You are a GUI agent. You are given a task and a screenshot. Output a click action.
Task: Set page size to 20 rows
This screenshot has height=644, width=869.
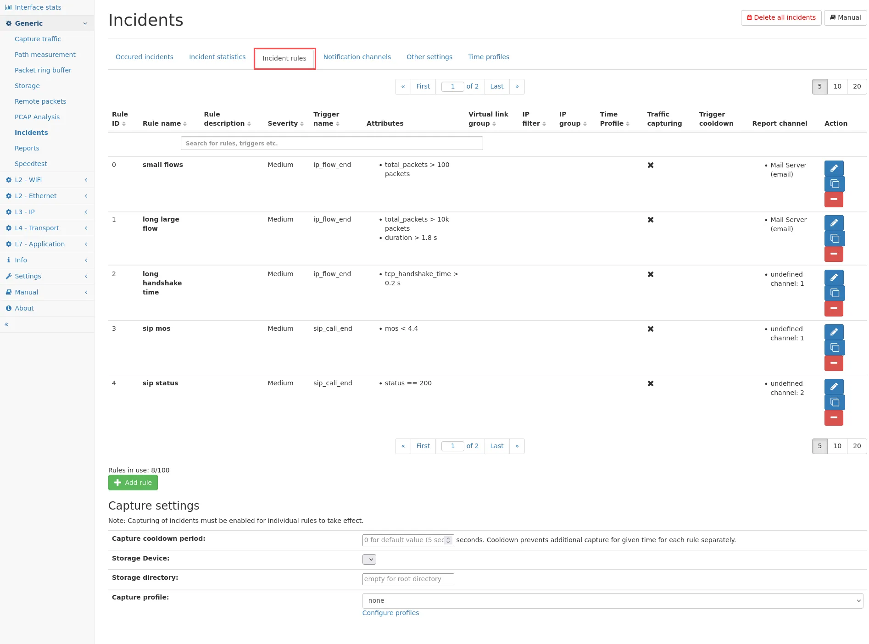click(x=857, y=86)
